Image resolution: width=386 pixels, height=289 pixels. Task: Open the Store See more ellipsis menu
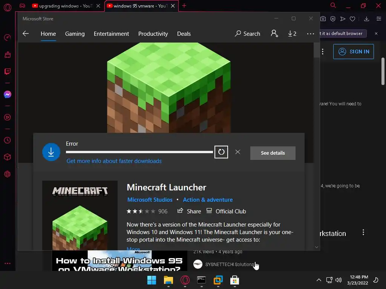(x=311, y=33)
